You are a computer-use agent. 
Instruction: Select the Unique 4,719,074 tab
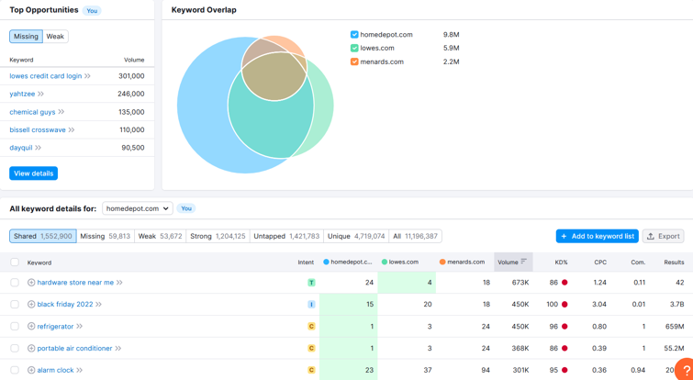point(356,237)
